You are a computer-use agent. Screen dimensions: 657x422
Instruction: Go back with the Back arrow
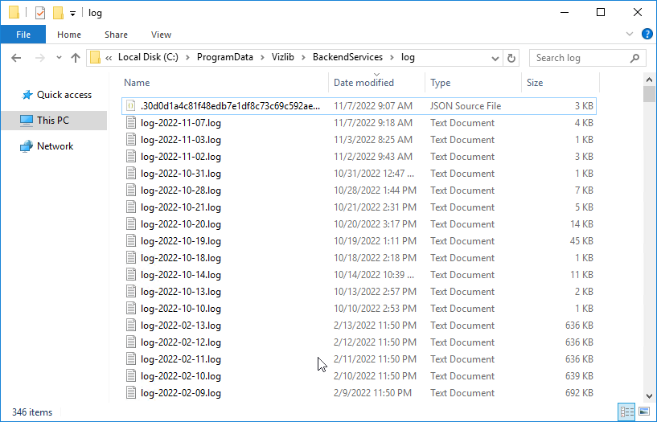click(x=16, y=58)
